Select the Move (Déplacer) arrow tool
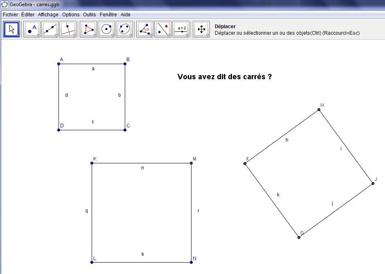The height and width of the screenshot is (274, 385). [11, 29]
